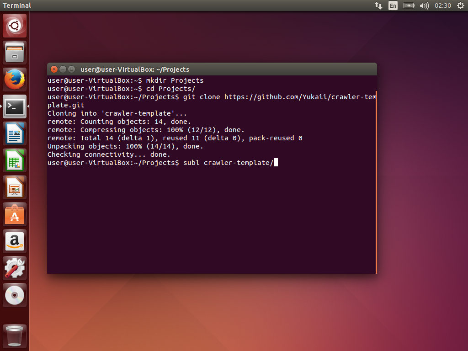Open Ubuntu Software Center

coord(15,214)
